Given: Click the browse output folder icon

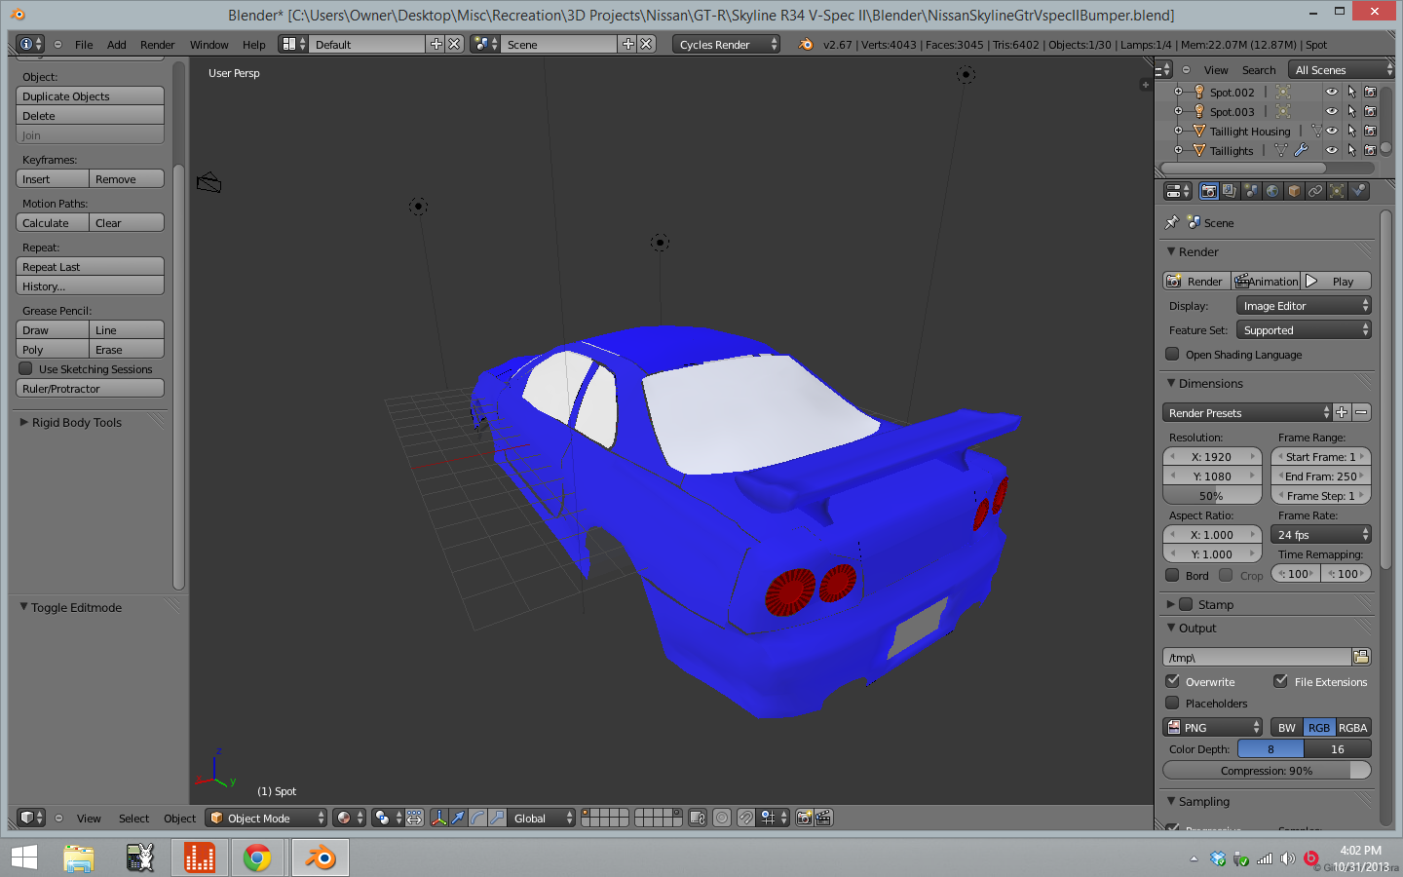Looking at the screenshot, I should [1361, 657].
